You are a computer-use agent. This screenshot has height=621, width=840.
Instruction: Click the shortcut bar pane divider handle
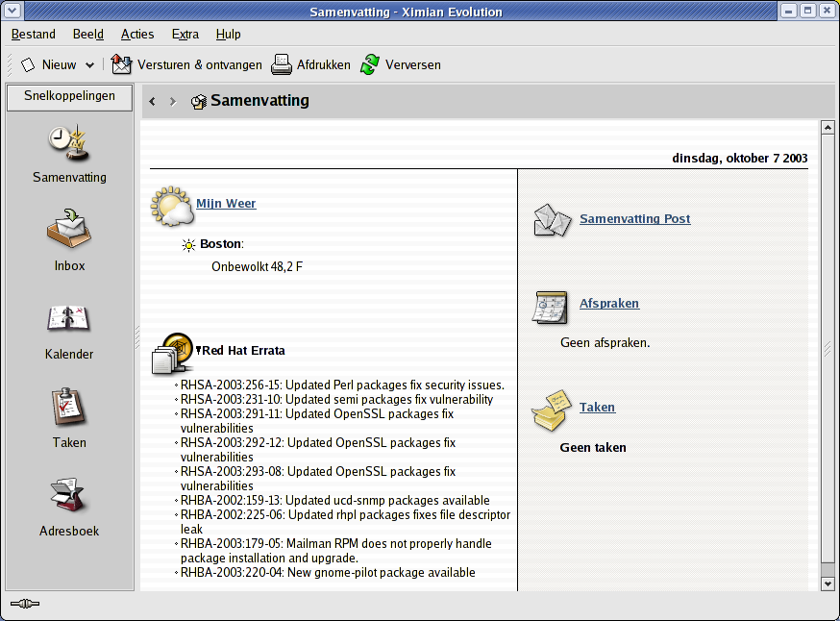(x=137, y=337)
